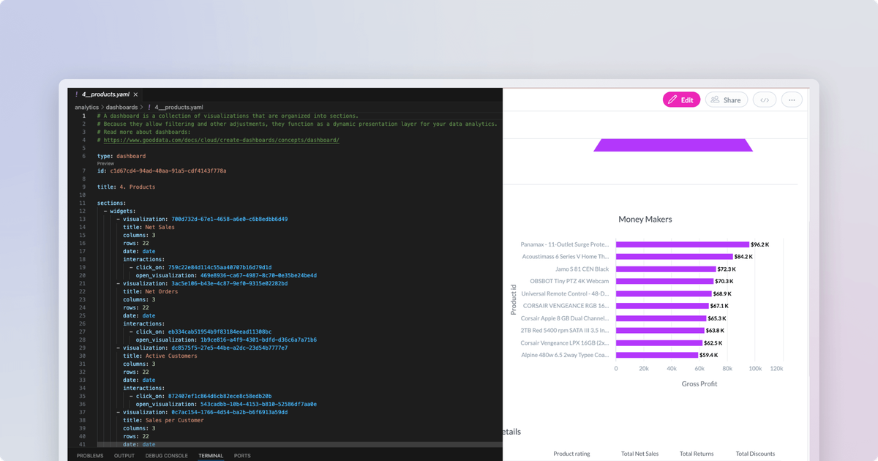Close the 4__products.yaml editor tab
This screenshot has height=461, width=878.
point(135,94)
